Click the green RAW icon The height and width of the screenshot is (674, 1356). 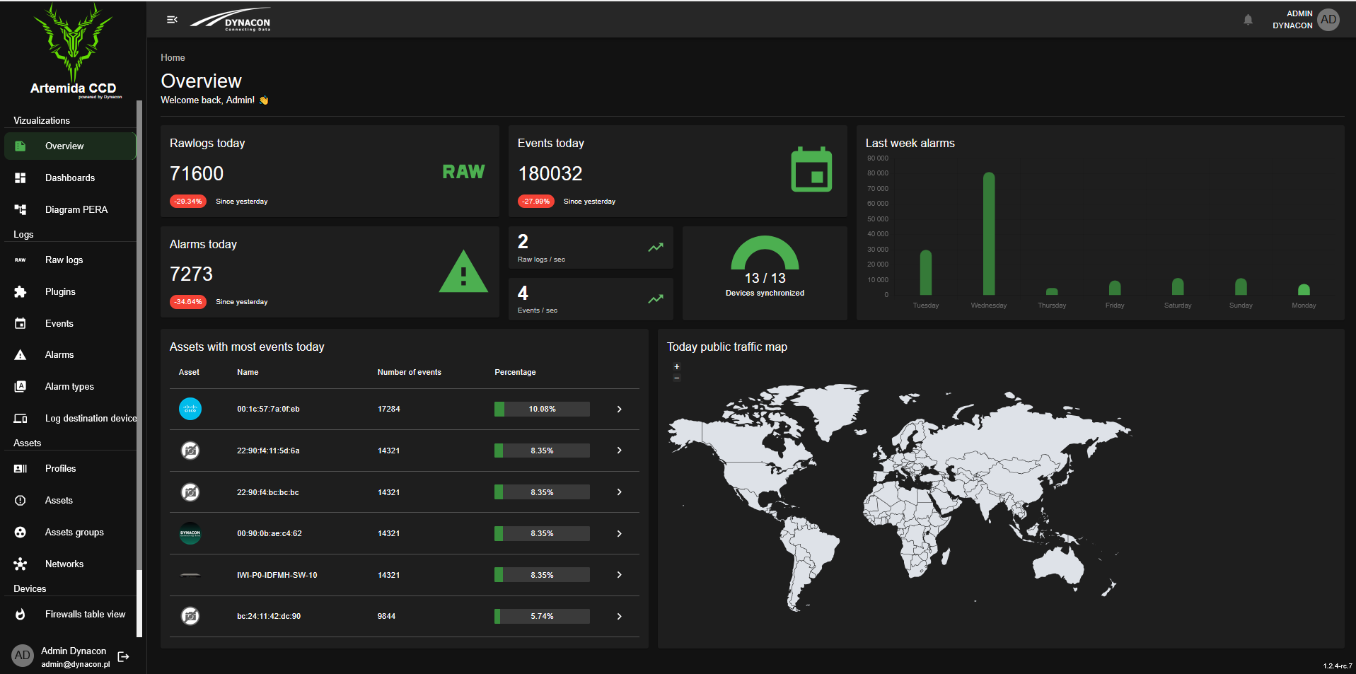463,172
